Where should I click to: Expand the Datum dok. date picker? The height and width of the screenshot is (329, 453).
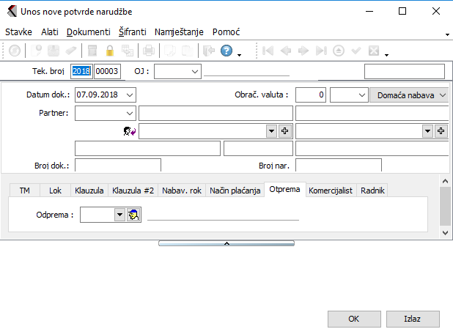[130, 95]
